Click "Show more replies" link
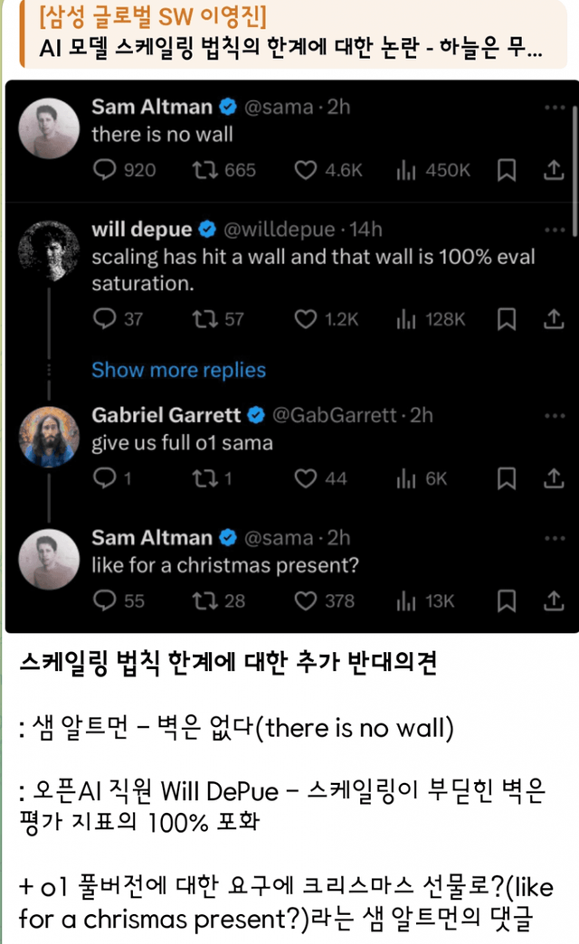The image size is (579, 944). (x=178, y=369)
